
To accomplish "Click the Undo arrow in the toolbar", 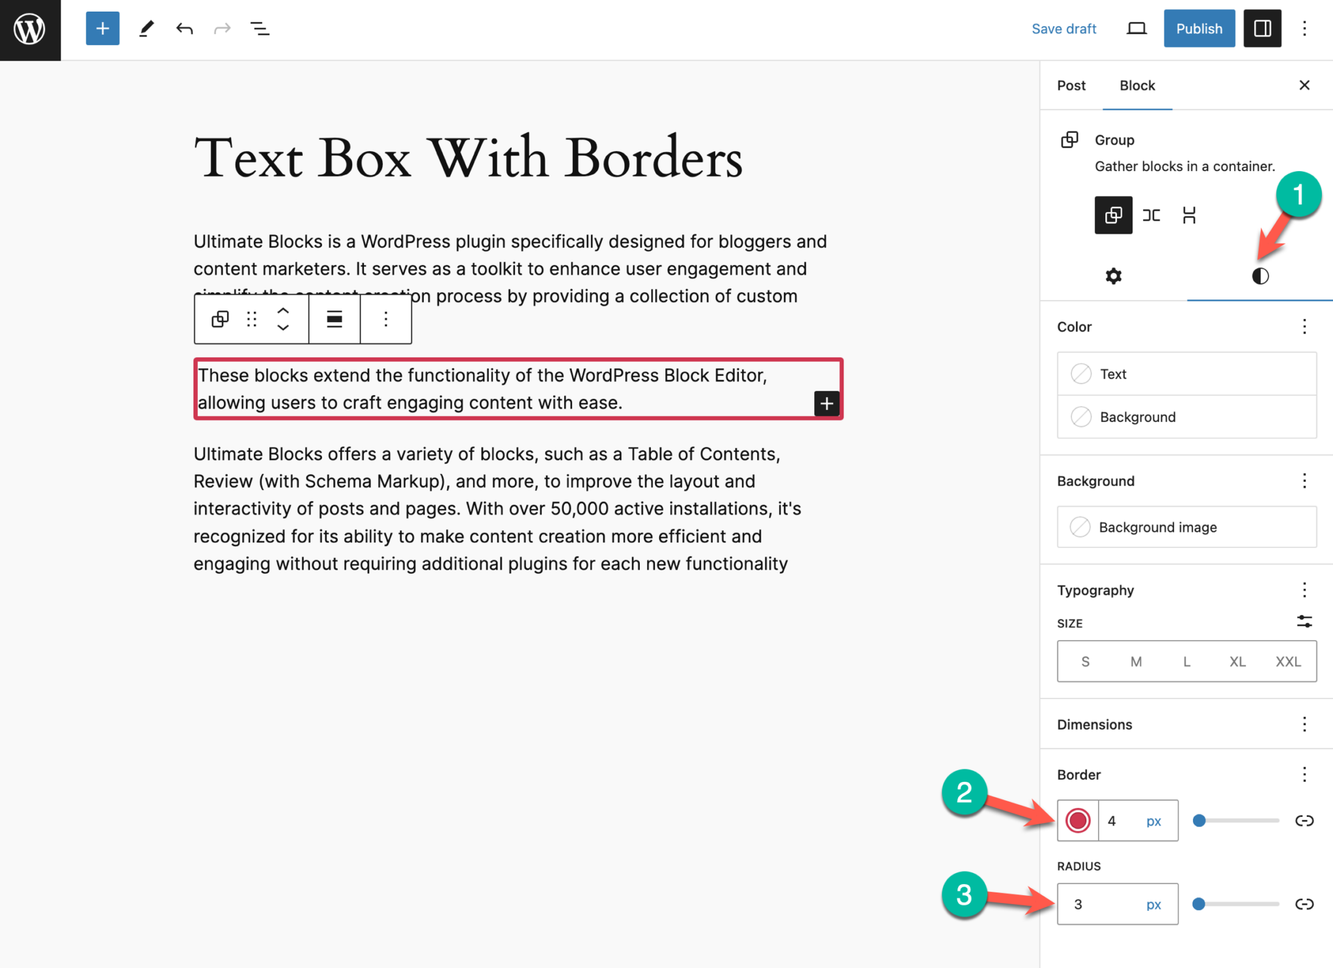I will (x=184, y=28).
